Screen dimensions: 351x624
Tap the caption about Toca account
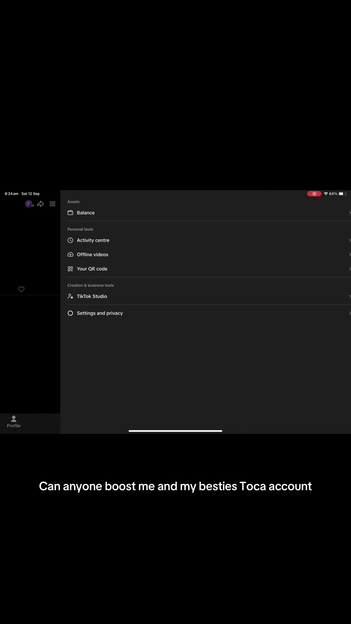(x=175, y=487)
